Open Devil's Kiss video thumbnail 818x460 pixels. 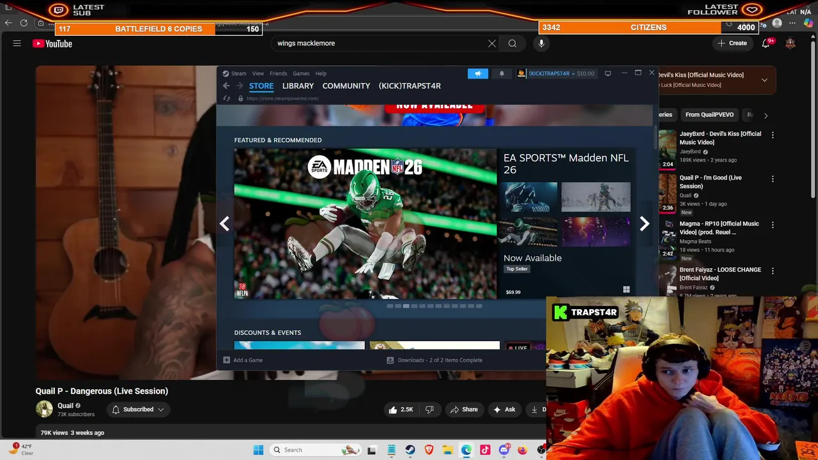668,149
